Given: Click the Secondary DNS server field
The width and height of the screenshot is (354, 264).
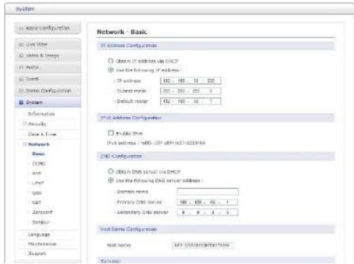Looking at the screenshot, I should [x=207, y=212].
